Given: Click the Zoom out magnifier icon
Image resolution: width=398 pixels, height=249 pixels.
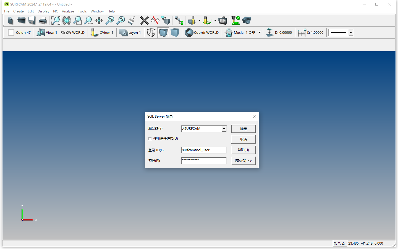Looking at the screenshot, I should coord(88,20).
